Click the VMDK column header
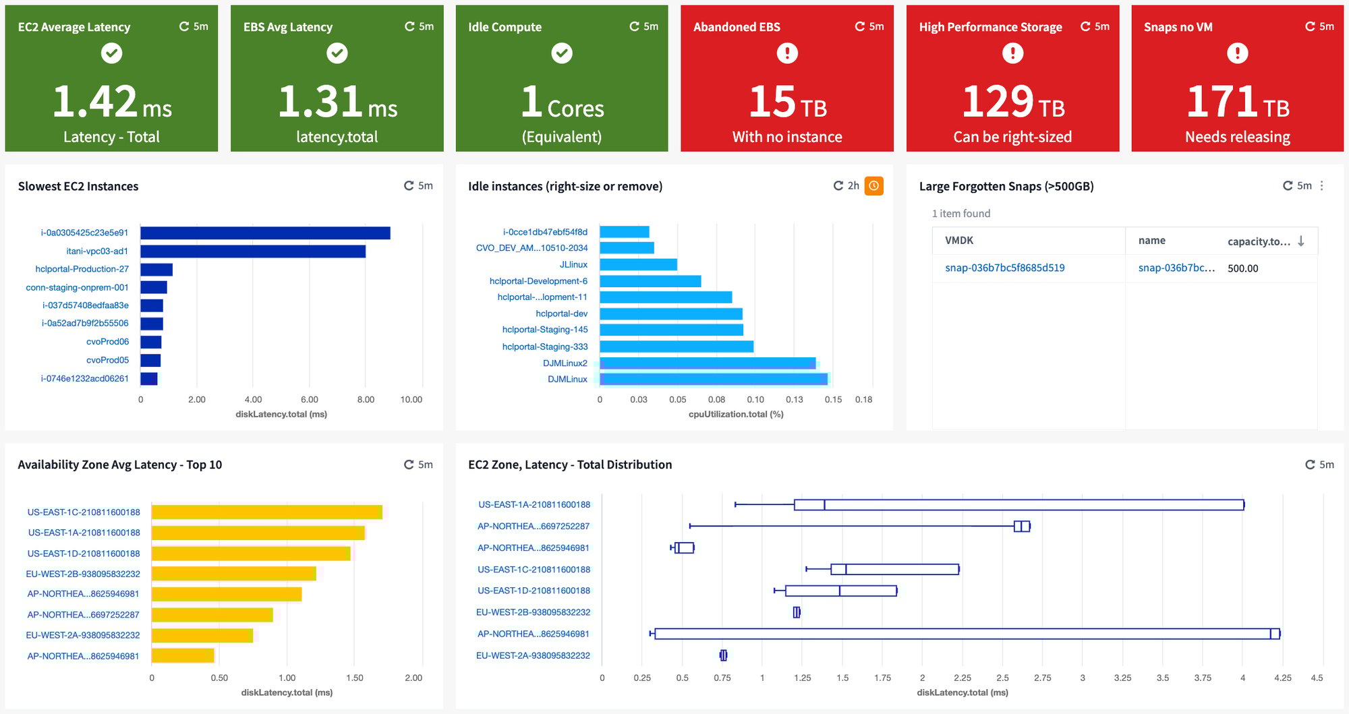The width and height of the screenshot is (1349, 714). pyautogui.click(x=959, y=241)
